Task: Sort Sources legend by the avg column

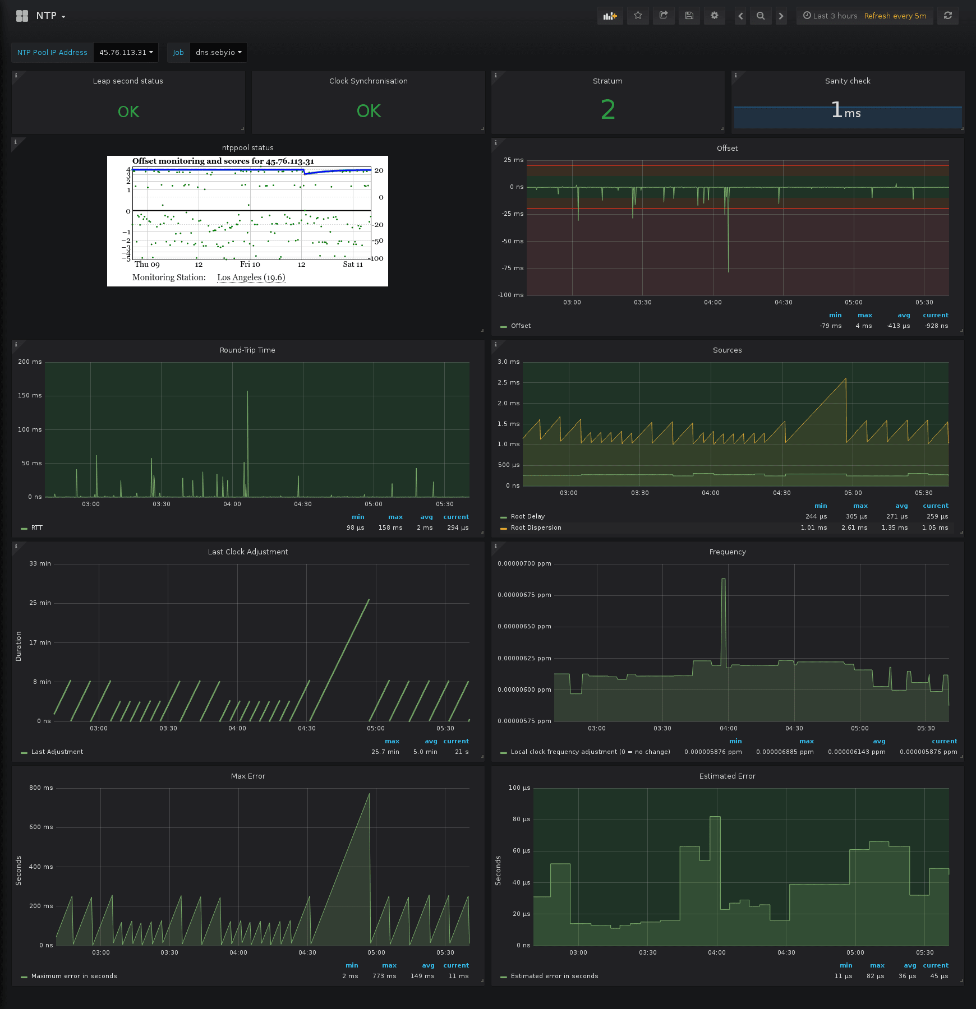Action: (901, 506)
